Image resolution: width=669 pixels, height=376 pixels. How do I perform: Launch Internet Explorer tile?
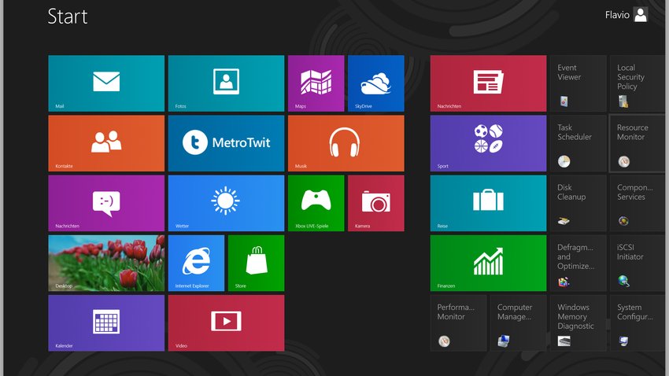coord(196,263)
